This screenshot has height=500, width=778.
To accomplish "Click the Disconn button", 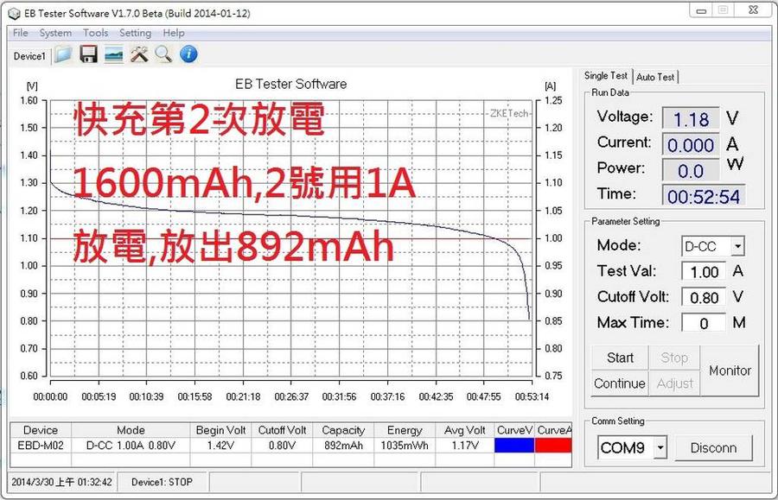I will (x=713, y=447).
